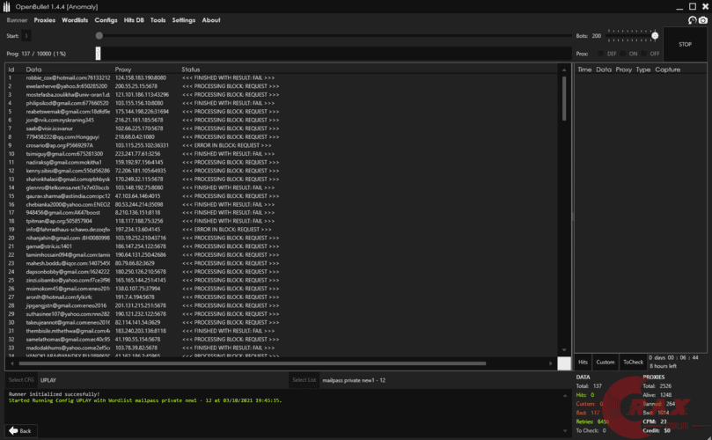Click the Select CFG button
The image size is (712, 440).
[x=20, y=380]
